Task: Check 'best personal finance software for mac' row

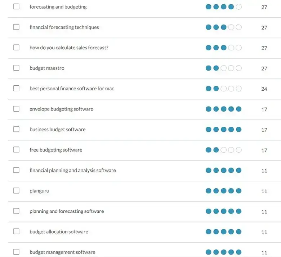Action: point(16,89)
